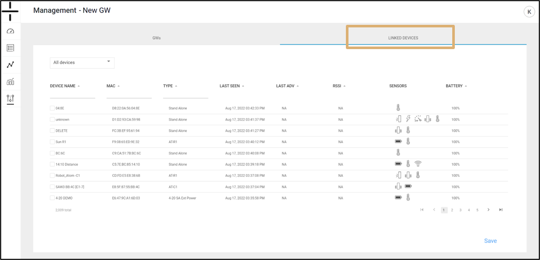Click the device name filter field
Viewport: 540px width, 260px height.
pos(72,95)
